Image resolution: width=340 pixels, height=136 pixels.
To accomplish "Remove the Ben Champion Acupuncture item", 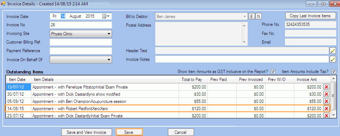I will (x=326, y=101).
